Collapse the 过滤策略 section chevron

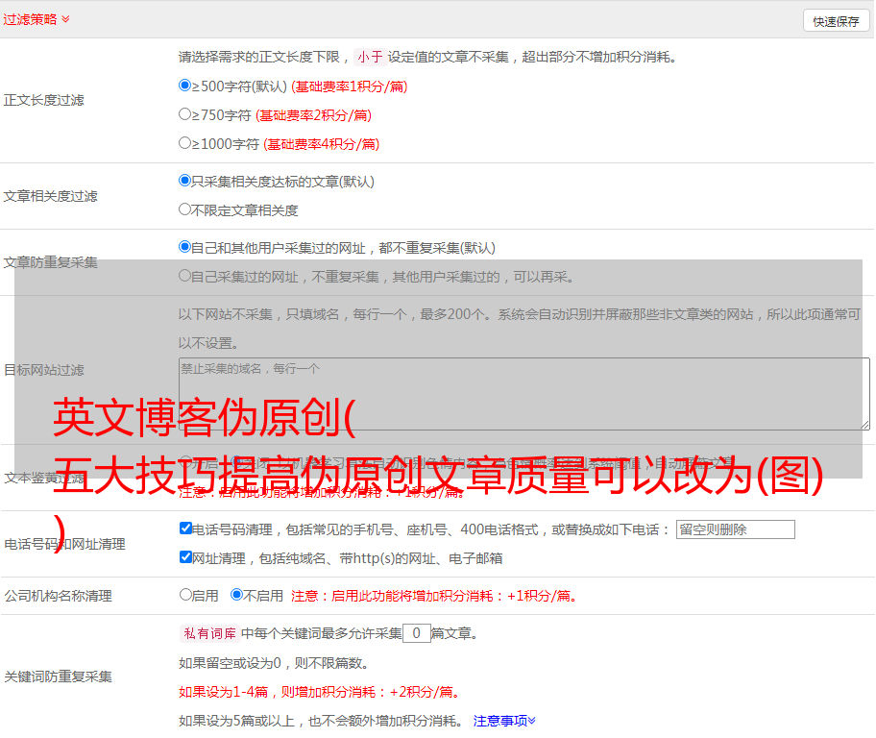coord(65,19)
